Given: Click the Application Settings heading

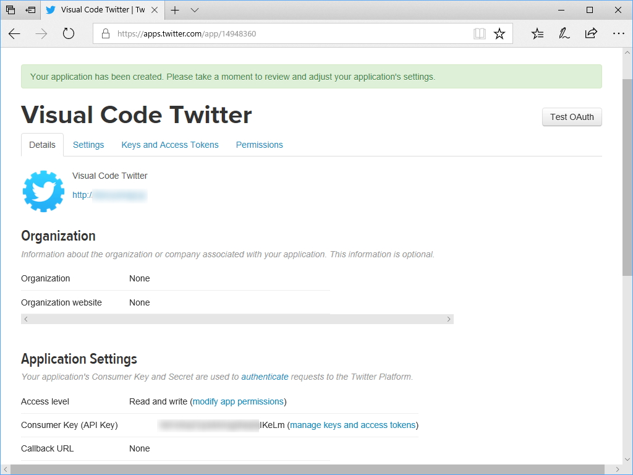Looking at the screenshot, I should click(79, 359).
